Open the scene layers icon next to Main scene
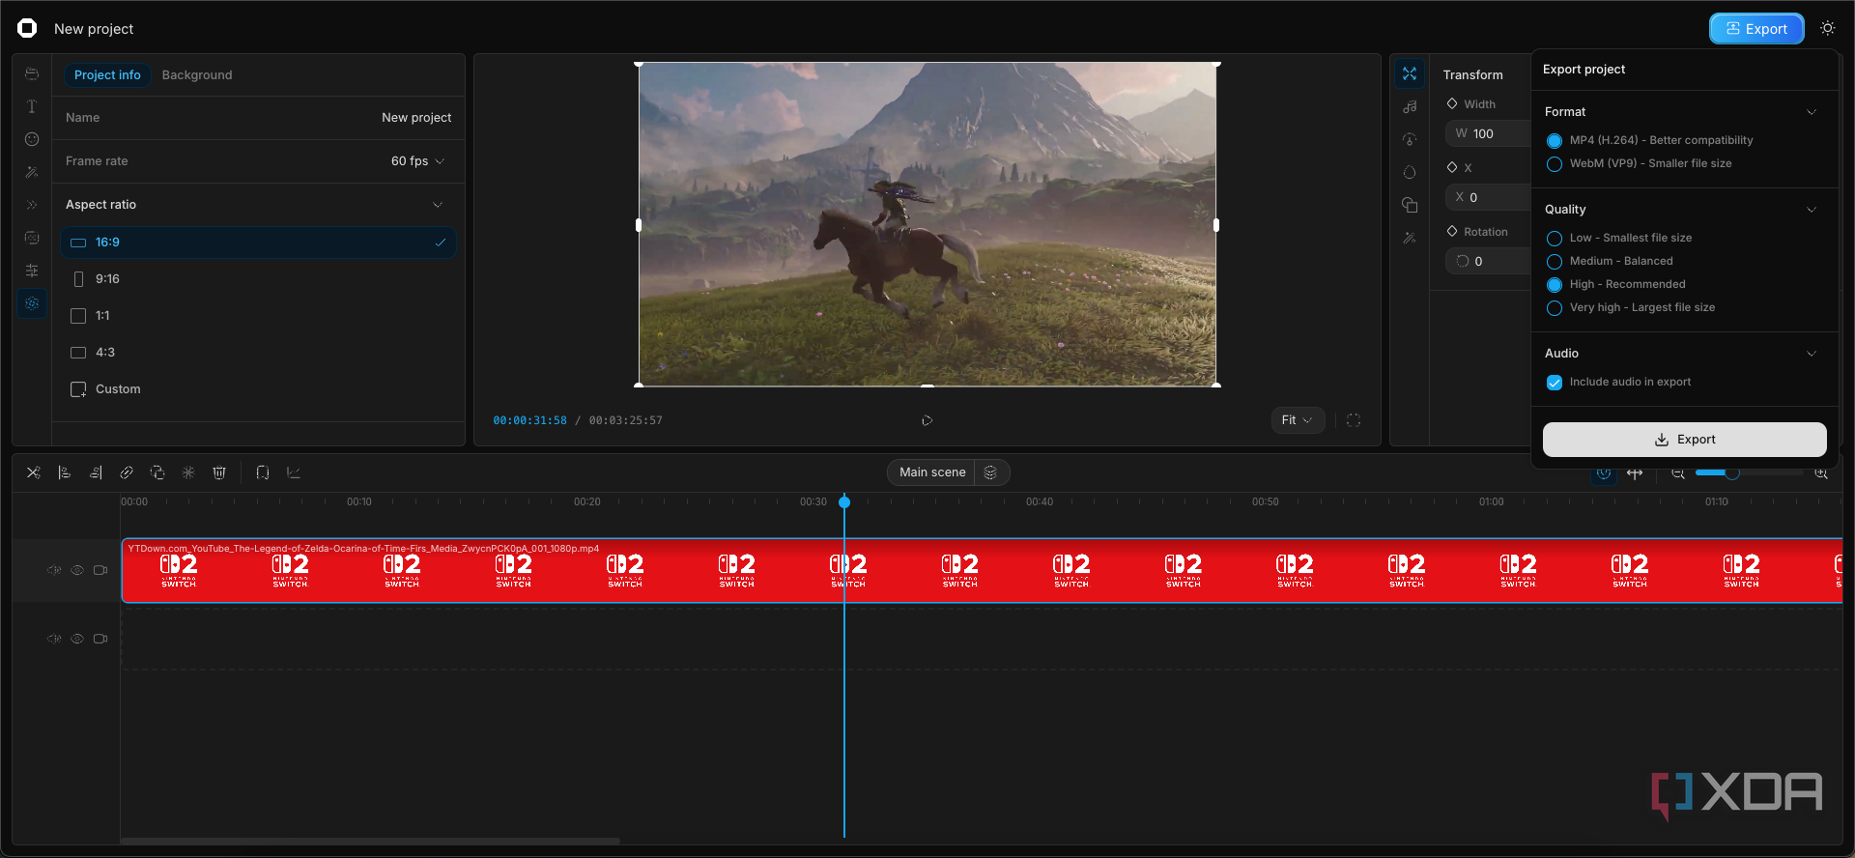Screen dimensions: 1855x858 pyautogui.click(x=990, y=472)
